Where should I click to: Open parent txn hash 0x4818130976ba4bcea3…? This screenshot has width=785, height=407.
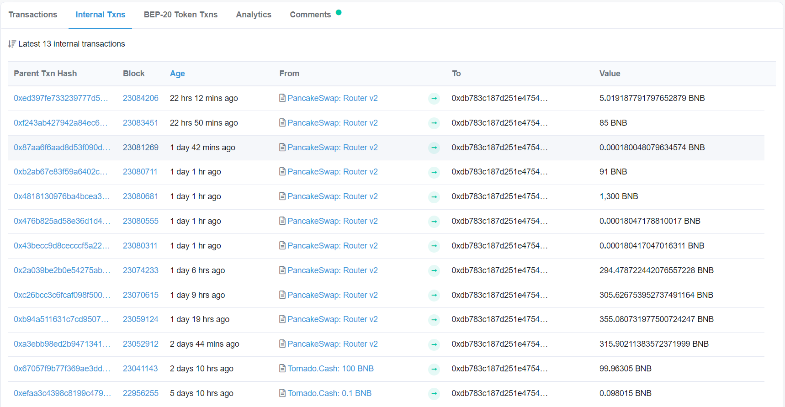coord(62,196)
